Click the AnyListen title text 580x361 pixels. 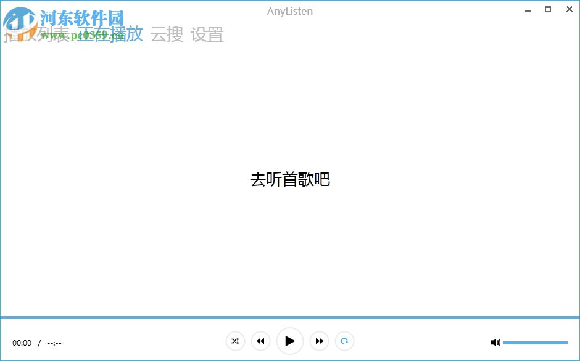coord(290,11)
